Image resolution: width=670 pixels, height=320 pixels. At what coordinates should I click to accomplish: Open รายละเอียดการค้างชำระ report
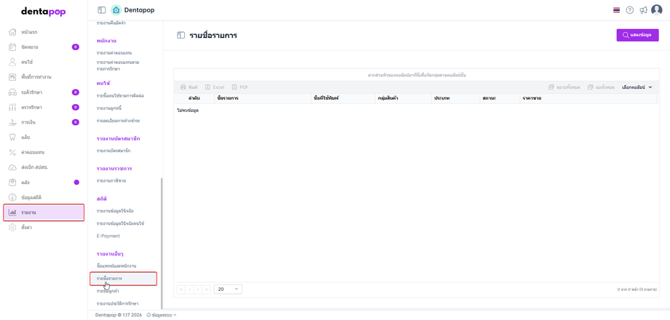(117, 121)
